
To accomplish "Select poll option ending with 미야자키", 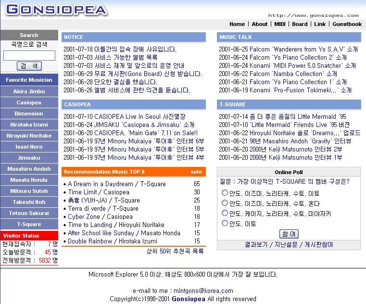I will (225, 213).
